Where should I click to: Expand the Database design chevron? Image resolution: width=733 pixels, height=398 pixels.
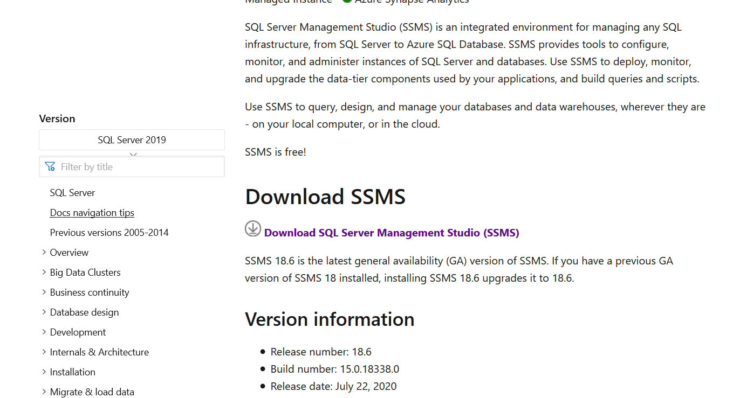[x=44, y=312]
